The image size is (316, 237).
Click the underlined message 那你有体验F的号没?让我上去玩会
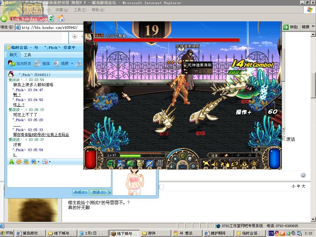point(41,135)
